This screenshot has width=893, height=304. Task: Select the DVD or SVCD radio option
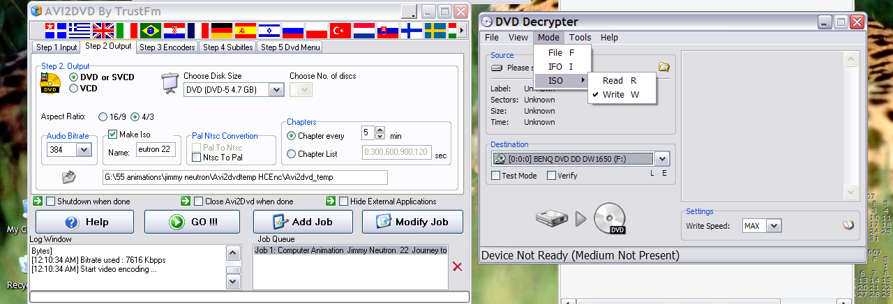coord(73,77)
